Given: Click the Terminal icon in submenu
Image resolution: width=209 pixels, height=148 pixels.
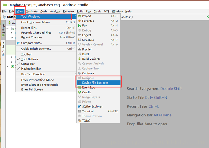Looking at the screenshot, I should 79,111.
